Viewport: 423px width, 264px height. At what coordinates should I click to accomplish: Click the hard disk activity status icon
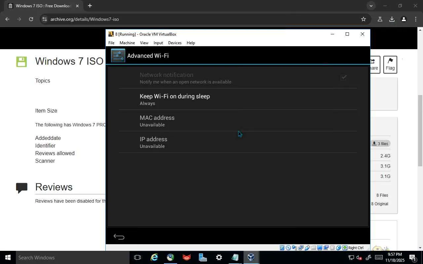click(282, 248)
